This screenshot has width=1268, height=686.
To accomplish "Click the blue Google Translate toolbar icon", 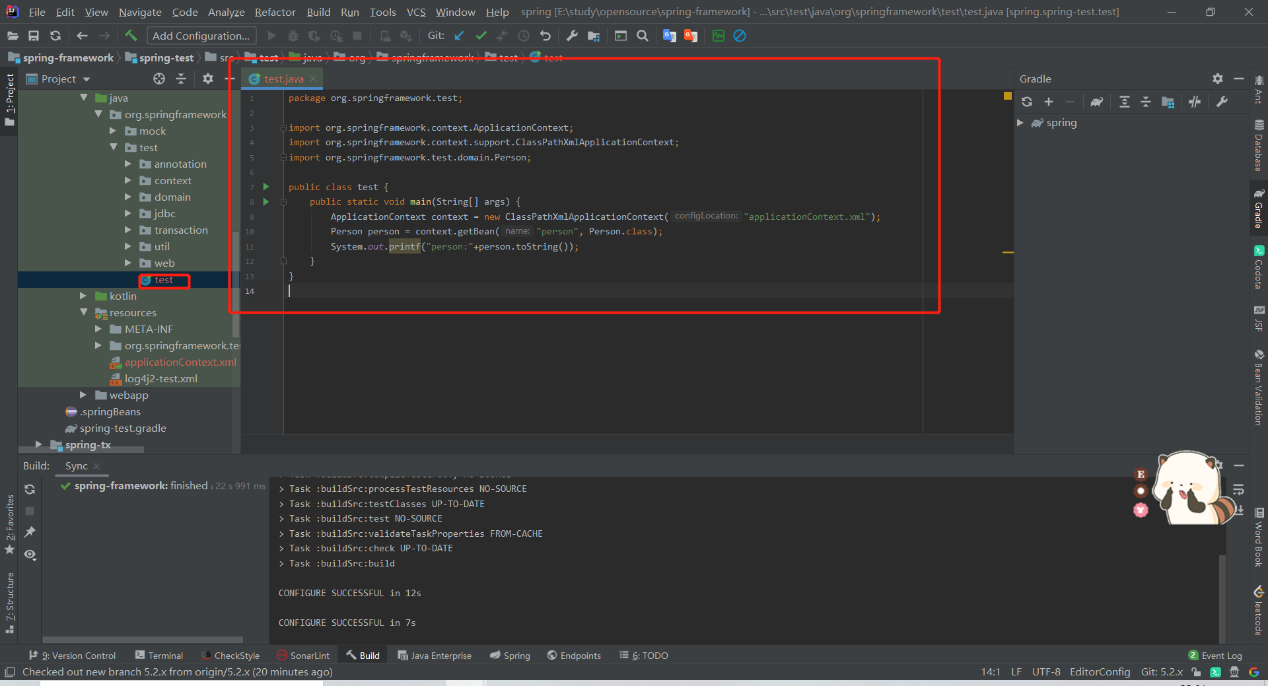I will 669,36.
